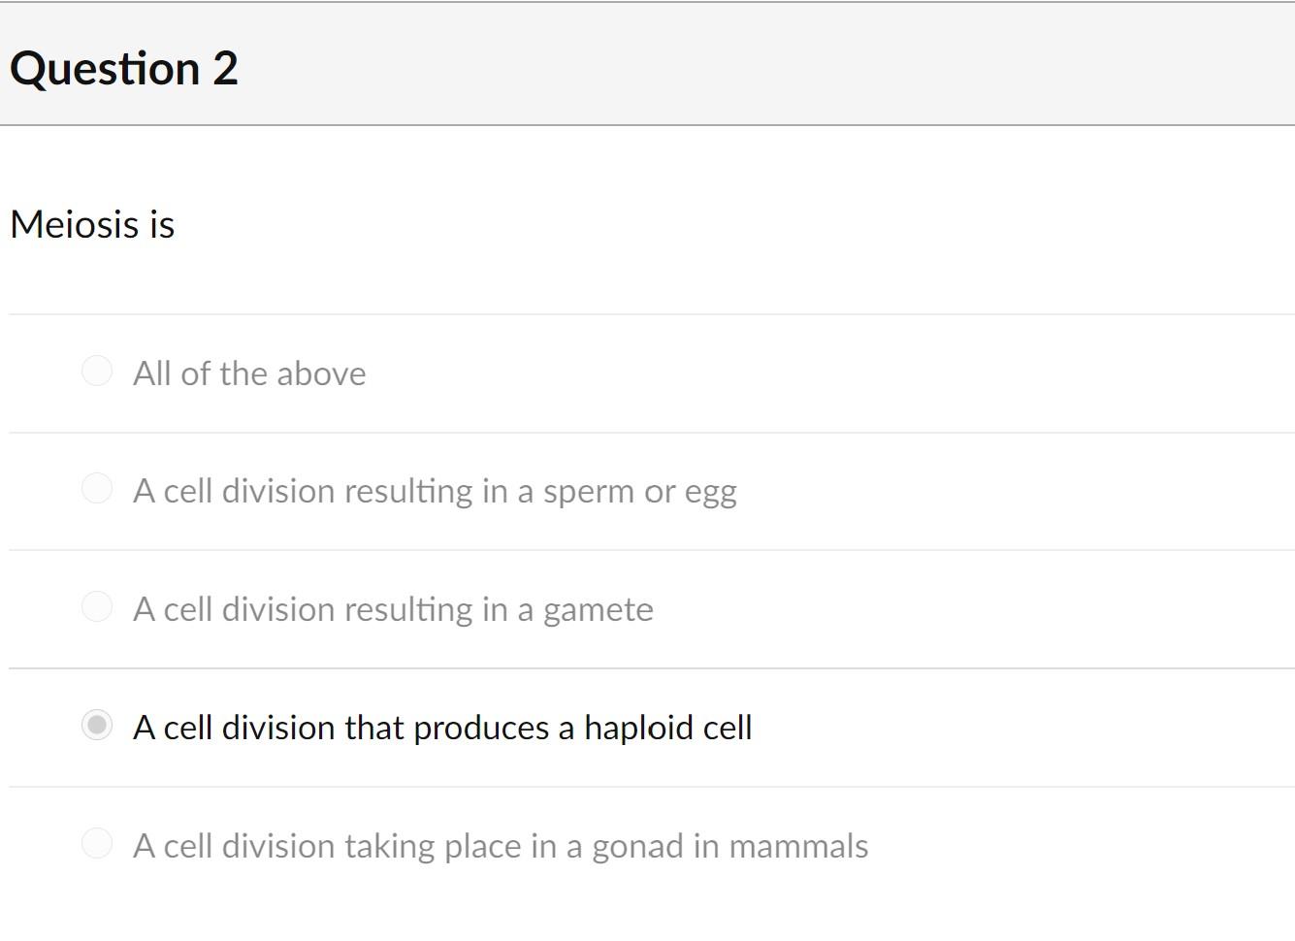Click the word 'mammals' in the last answer
This screenshot has height=941, width=1295.
point(798,846)
